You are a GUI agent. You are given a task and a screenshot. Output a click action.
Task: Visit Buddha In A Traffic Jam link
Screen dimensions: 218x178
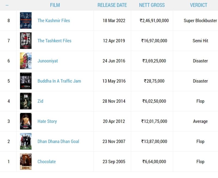(x=59, y=81)
